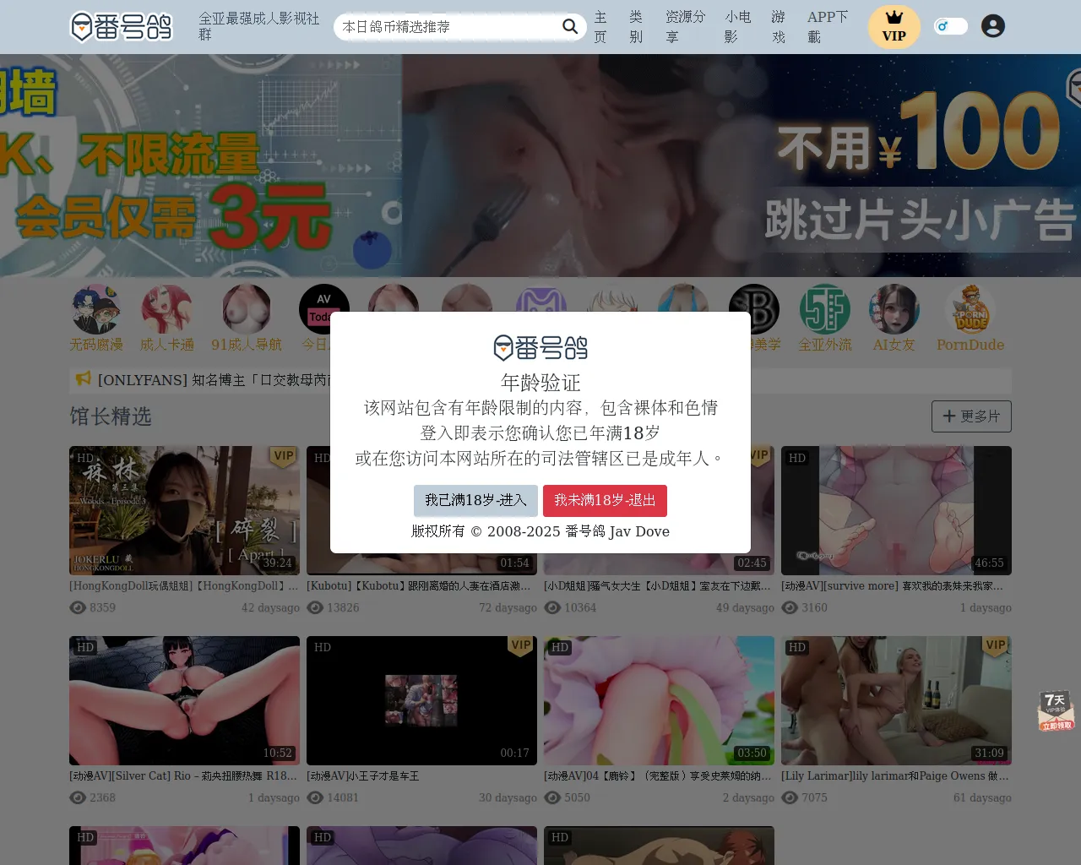Click the eye icon beside 10364 views
The width and height of the screenshot is (1081, 865).
click(552, 607)
